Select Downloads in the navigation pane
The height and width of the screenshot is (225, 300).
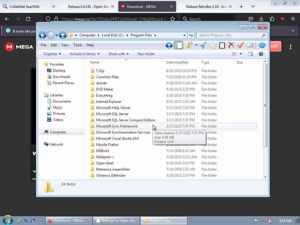pos(62,77)
